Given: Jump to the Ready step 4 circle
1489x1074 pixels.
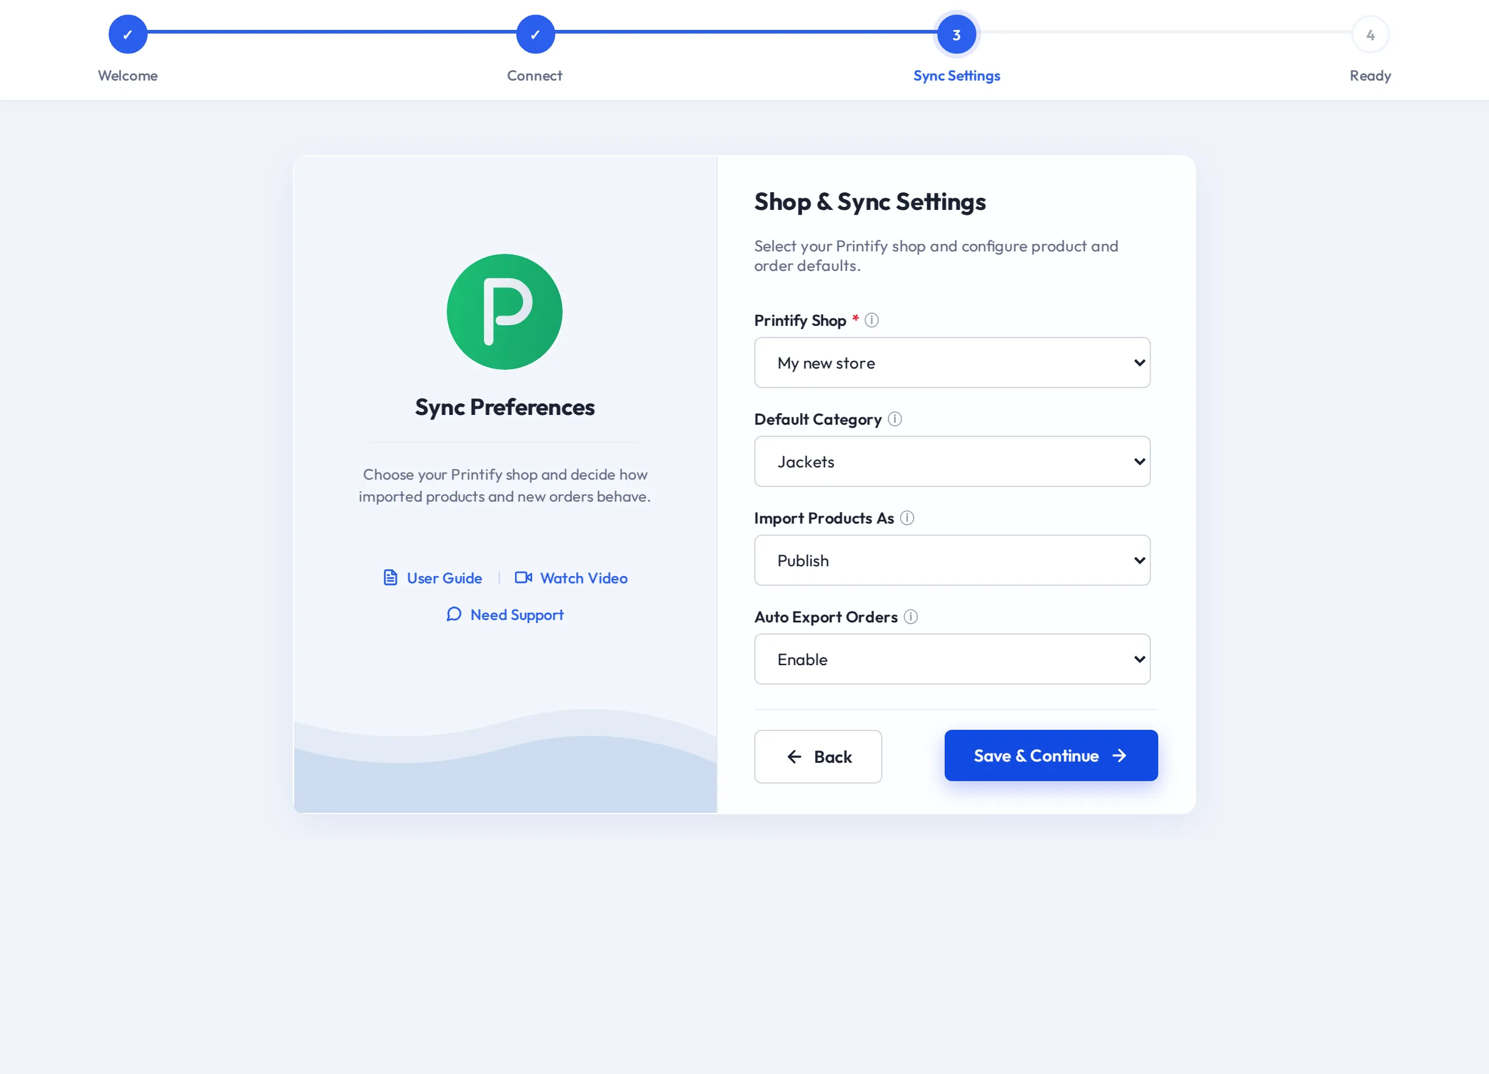Looking at the screenshot, I should pyautogui.click(x=1370, y=34).
